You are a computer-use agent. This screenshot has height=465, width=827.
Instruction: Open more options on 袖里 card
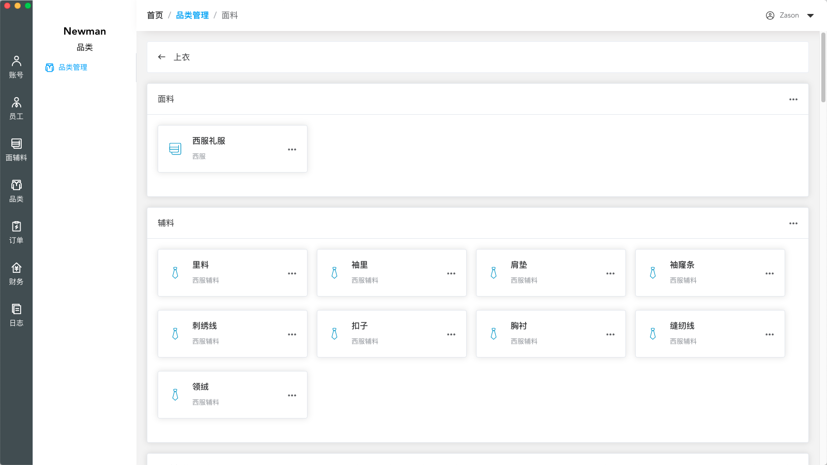click(x=451, y=273)
